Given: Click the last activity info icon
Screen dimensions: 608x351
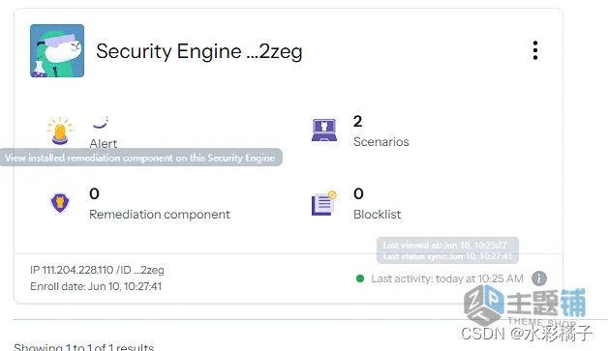Looking at the screenshot, I should point(539,278).
